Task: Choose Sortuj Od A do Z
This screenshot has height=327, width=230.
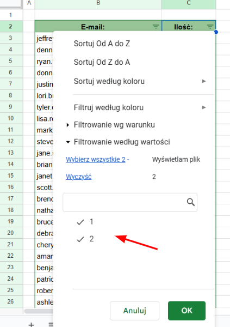Action: [x=102, y=44]
